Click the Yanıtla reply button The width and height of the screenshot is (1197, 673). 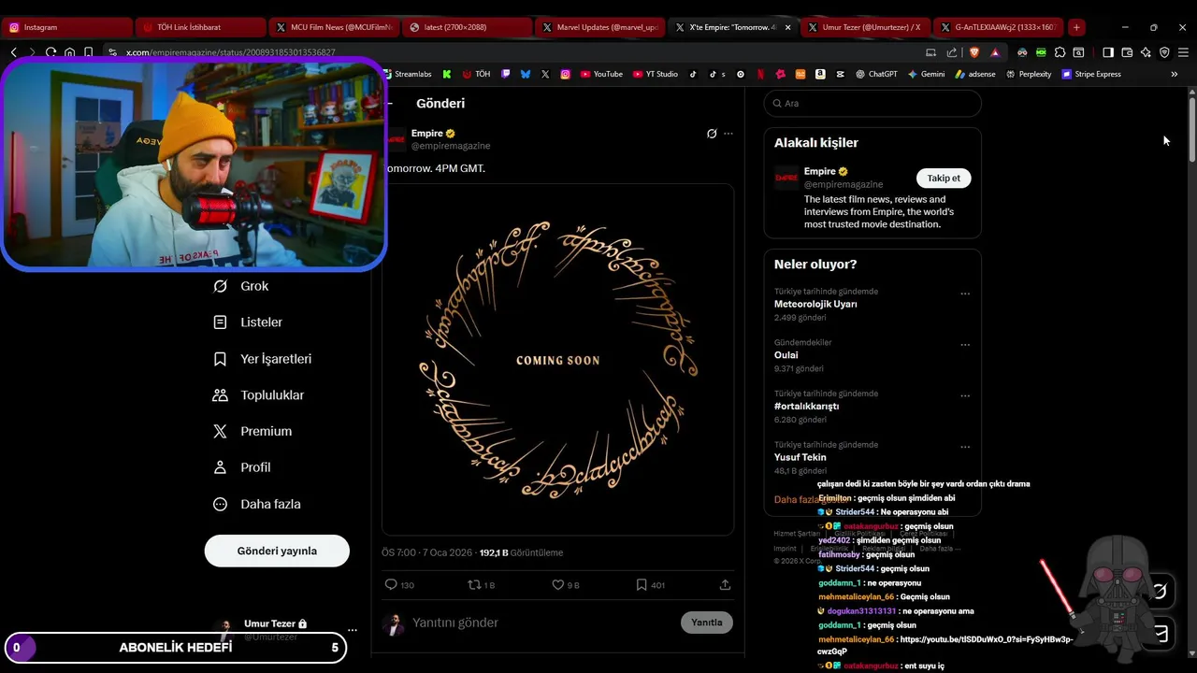click(707, 623)
